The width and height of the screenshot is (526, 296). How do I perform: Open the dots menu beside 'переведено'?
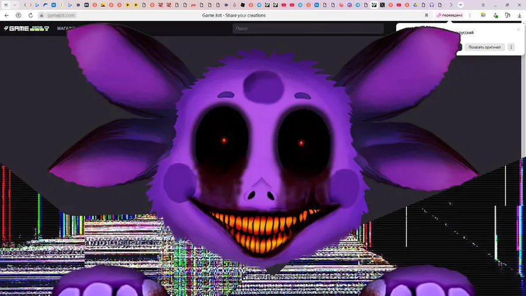click(x=470, y=15)
